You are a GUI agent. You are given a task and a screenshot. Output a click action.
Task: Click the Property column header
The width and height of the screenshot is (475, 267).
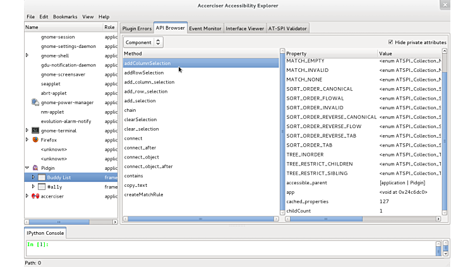[330, 54]
